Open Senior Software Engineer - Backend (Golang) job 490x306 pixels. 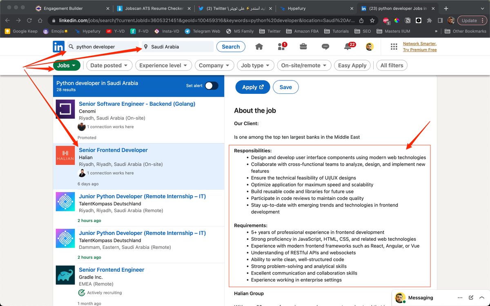pyautogui.click(x=137, y=104)
